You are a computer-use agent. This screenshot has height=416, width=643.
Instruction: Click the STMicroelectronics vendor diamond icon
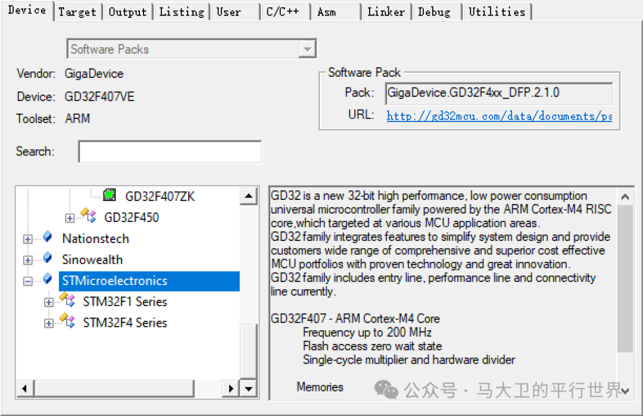(x=47, y=280)
